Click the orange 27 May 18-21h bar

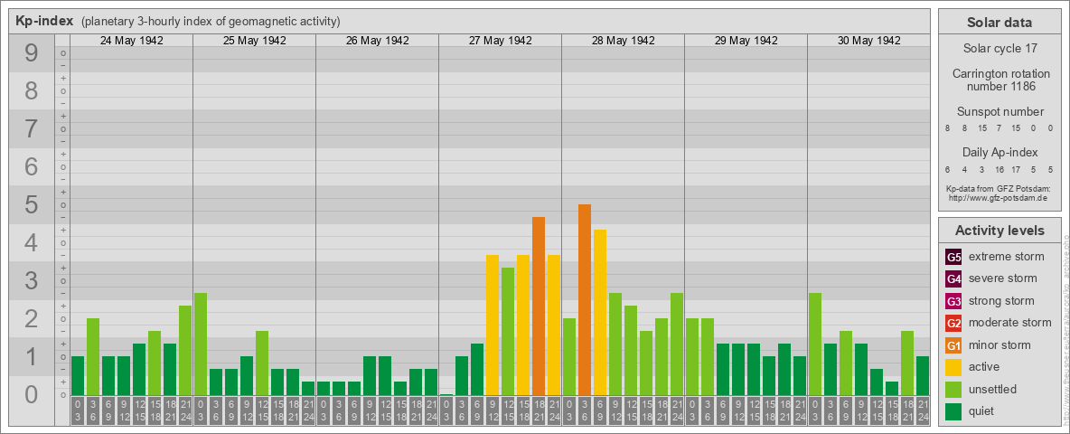click(x=539, y=306)
